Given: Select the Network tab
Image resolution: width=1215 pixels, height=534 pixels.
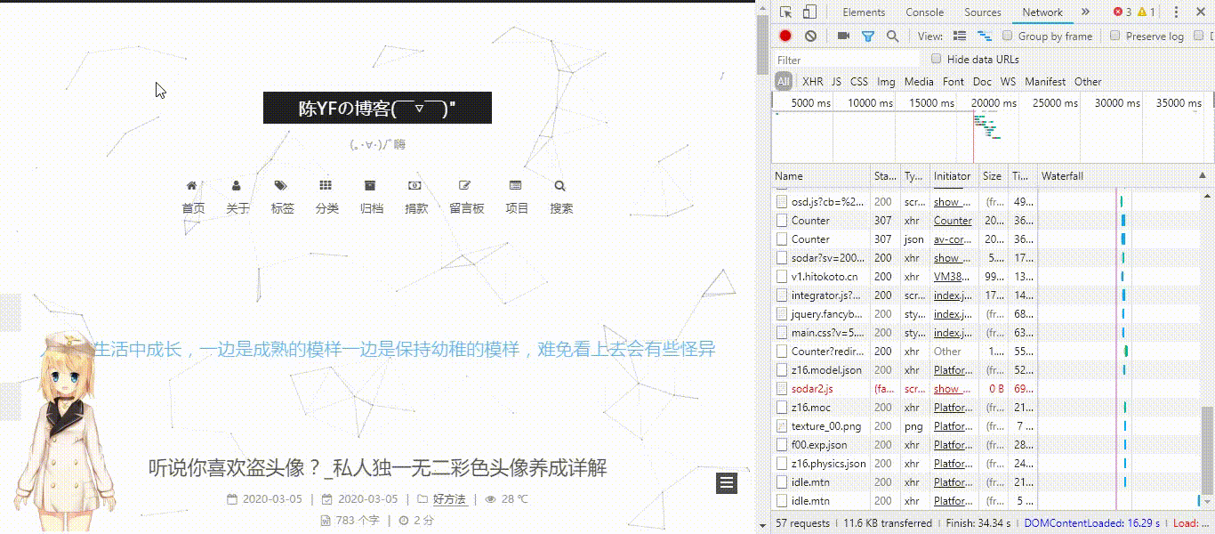Looking at the screenshot, I should pyautogui.click(x=1042, y=12).
